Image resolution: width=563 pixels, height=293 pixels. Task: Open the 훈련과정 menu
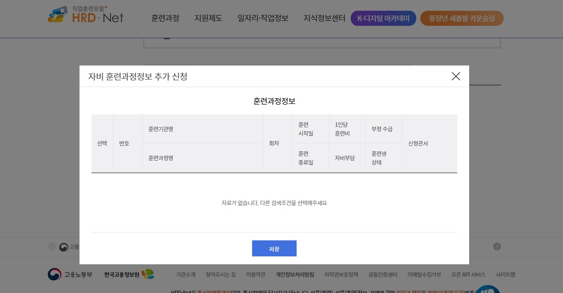click(165, 18)
